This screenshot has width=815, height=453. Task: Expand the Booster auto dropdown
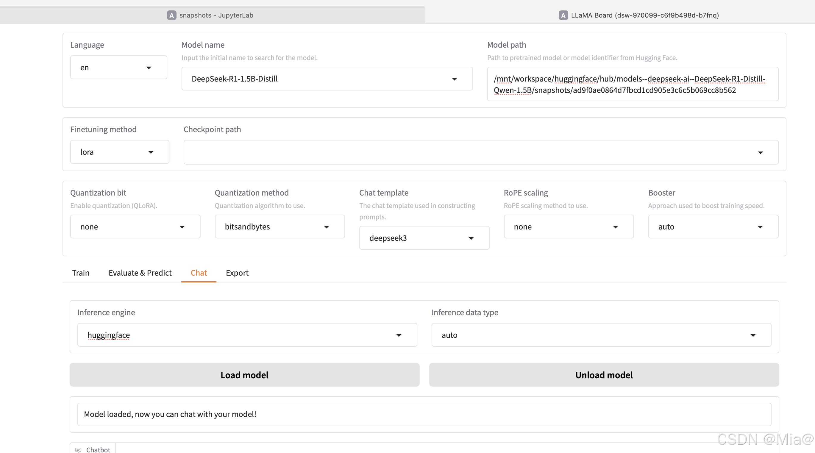point(760,227)
